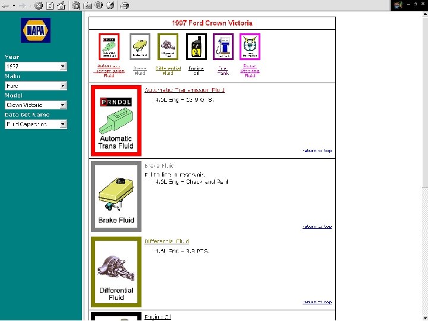Open the Favorites folder toolbar icon
This screenshot has height=321, width=428.
click(x=87, y=5)
